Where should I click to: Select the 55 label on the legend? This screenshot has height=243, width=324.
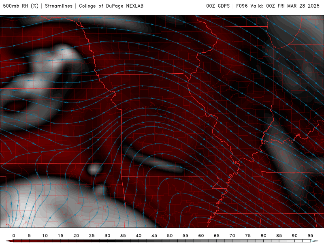[x=185, y=236]
